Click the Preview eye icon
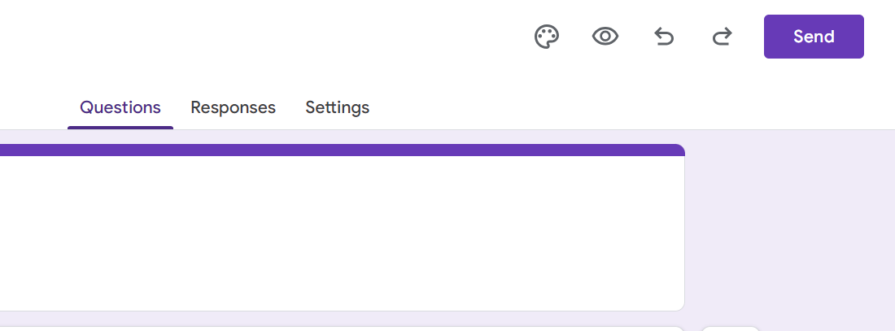The width and height of the screenshot is (895, 331). [x=605, y=37]
